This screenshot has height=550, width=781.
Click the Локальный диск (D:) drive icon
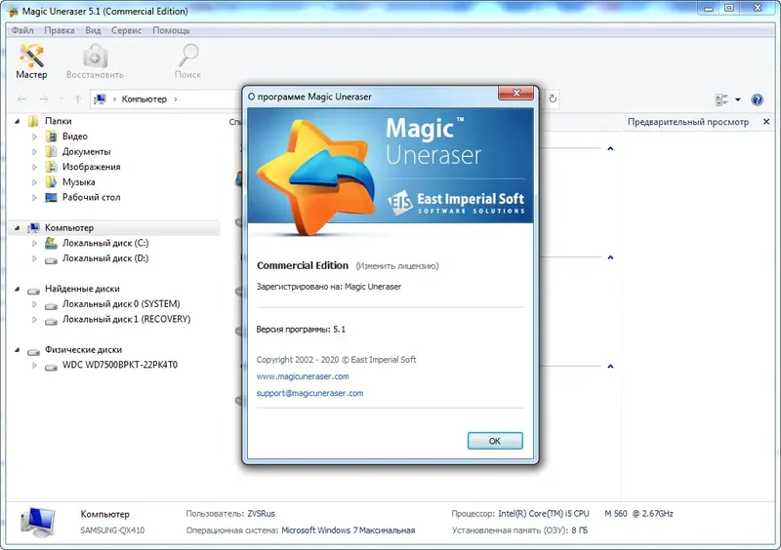click(51, 259)
